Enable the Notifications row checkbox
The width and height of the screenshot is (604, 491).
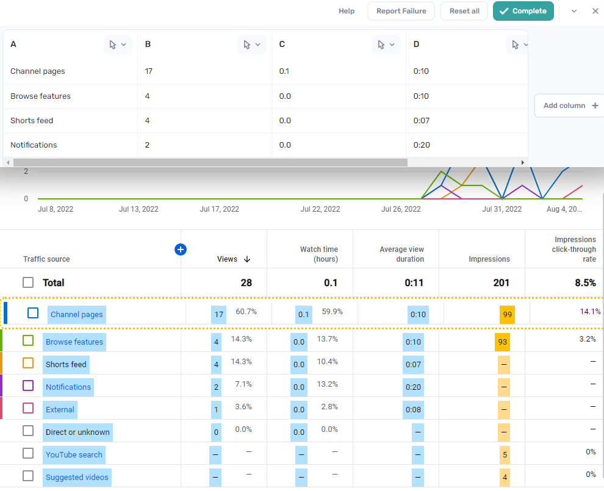point(28,385)
